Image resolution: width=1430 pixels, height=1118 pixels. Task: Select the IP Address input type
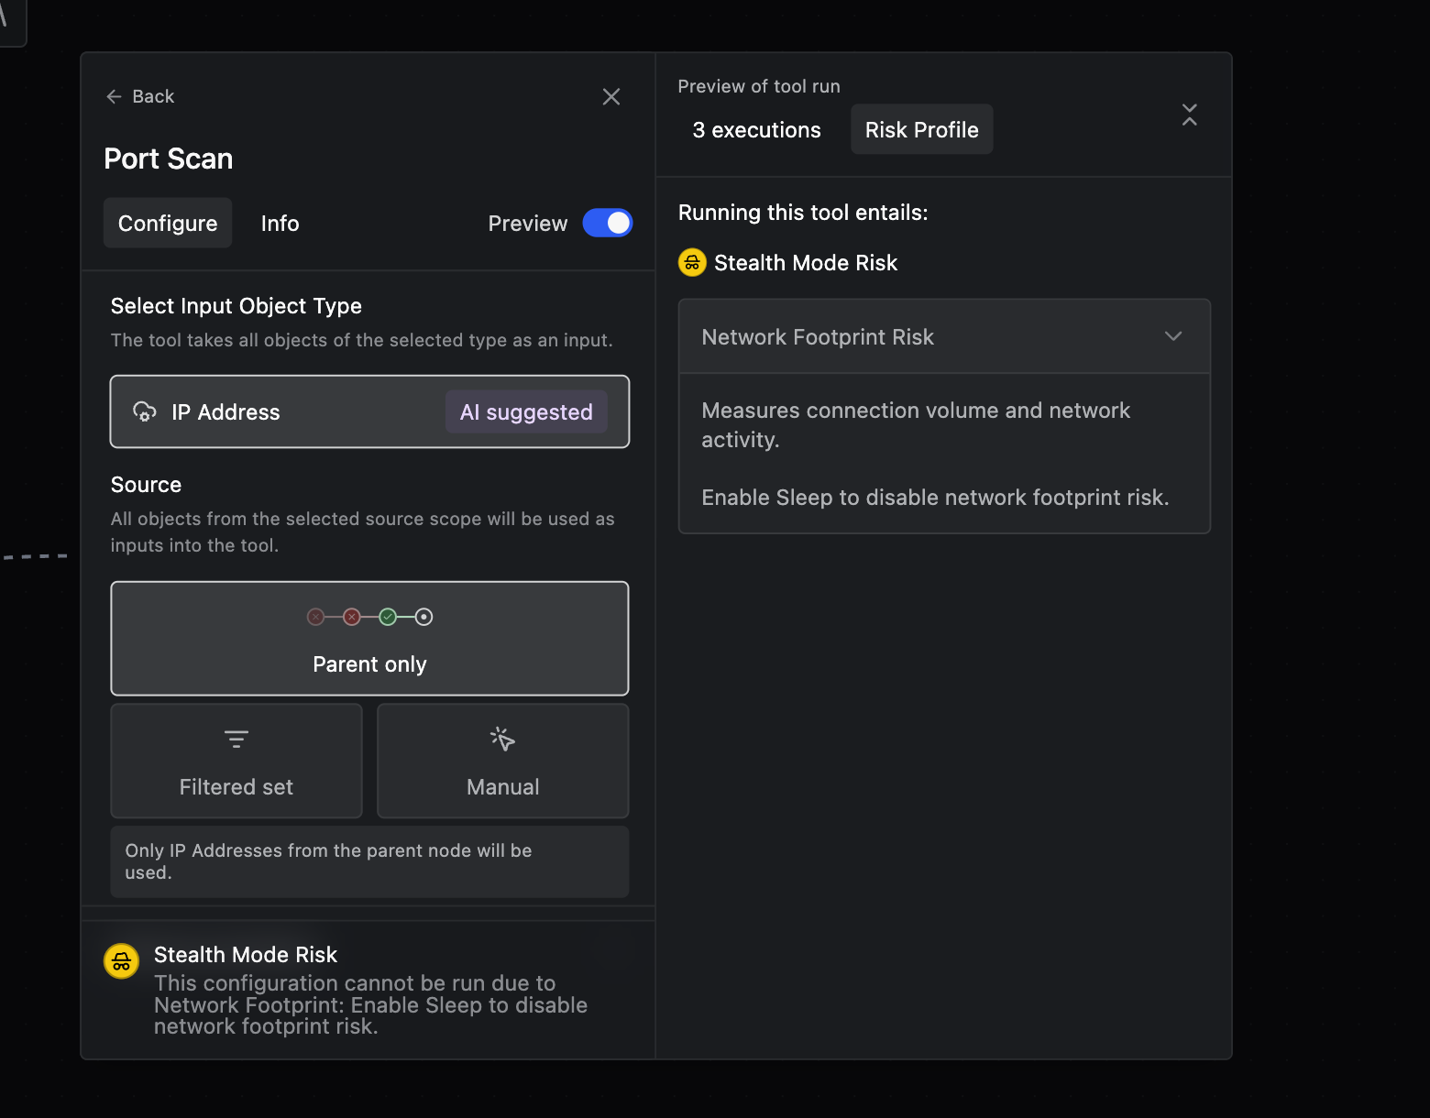coord(275,412)
